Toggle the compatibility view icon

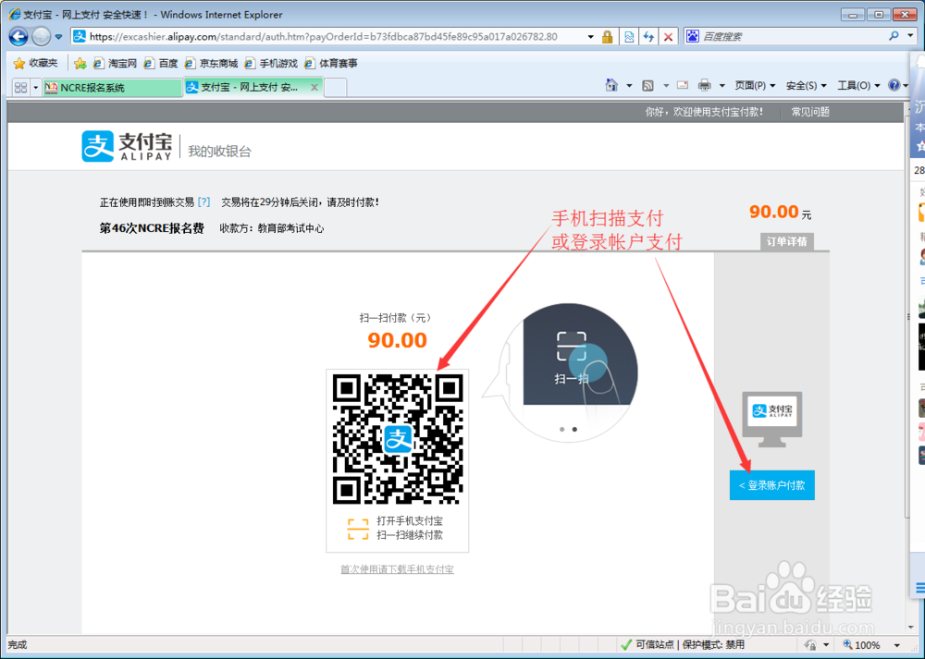click(x=629, y=37)
